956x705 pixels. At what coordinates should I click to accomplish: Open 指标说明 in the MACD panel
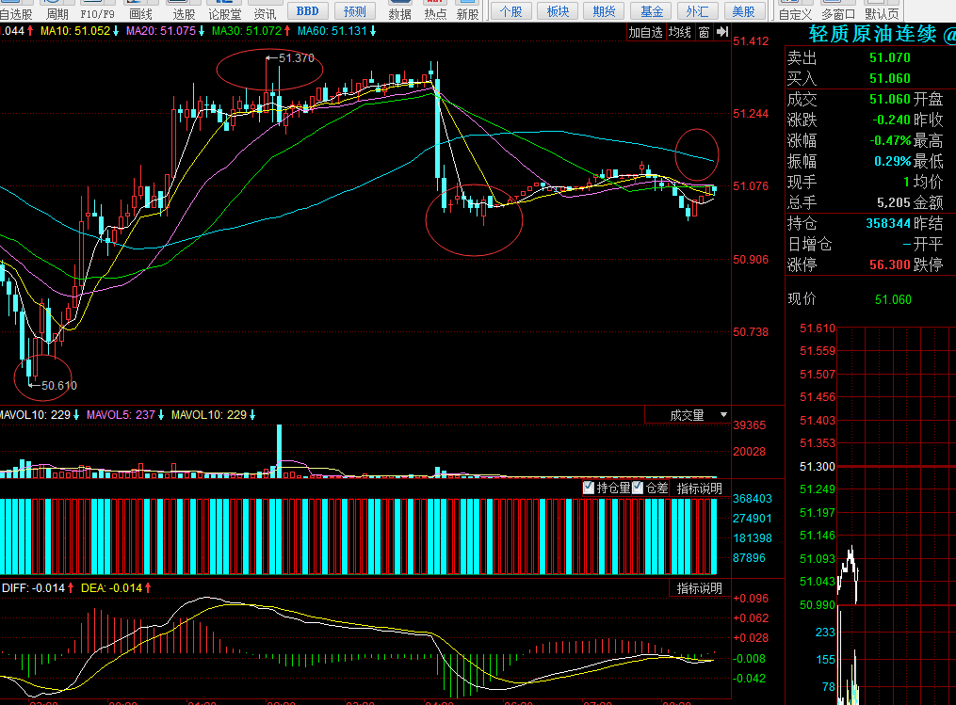tap(699, 588)
